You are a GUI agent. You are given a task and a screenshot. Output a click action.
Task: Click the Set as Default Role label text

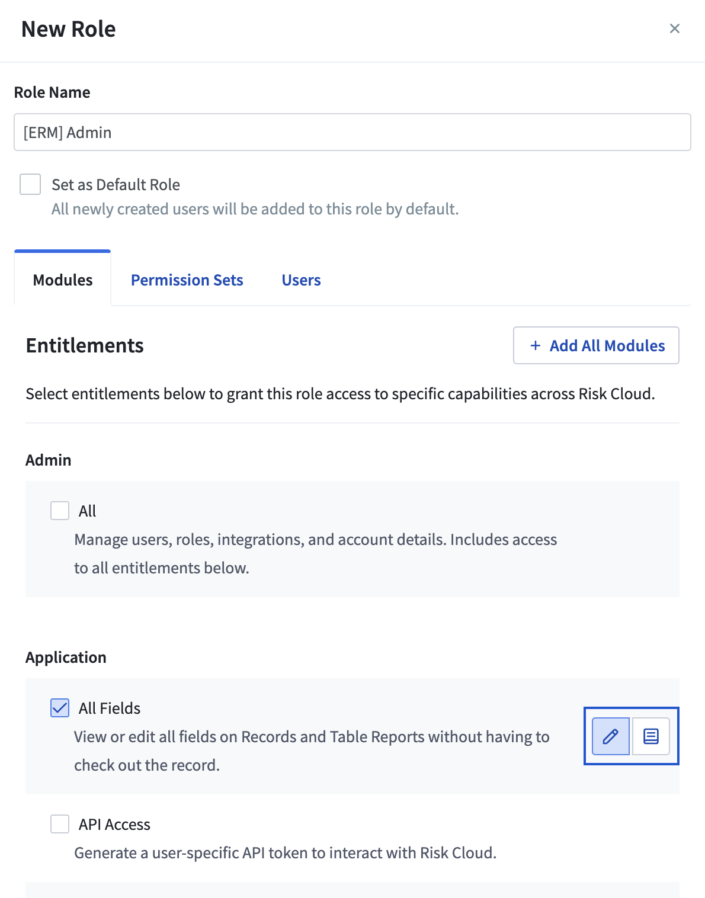point(116,185)
